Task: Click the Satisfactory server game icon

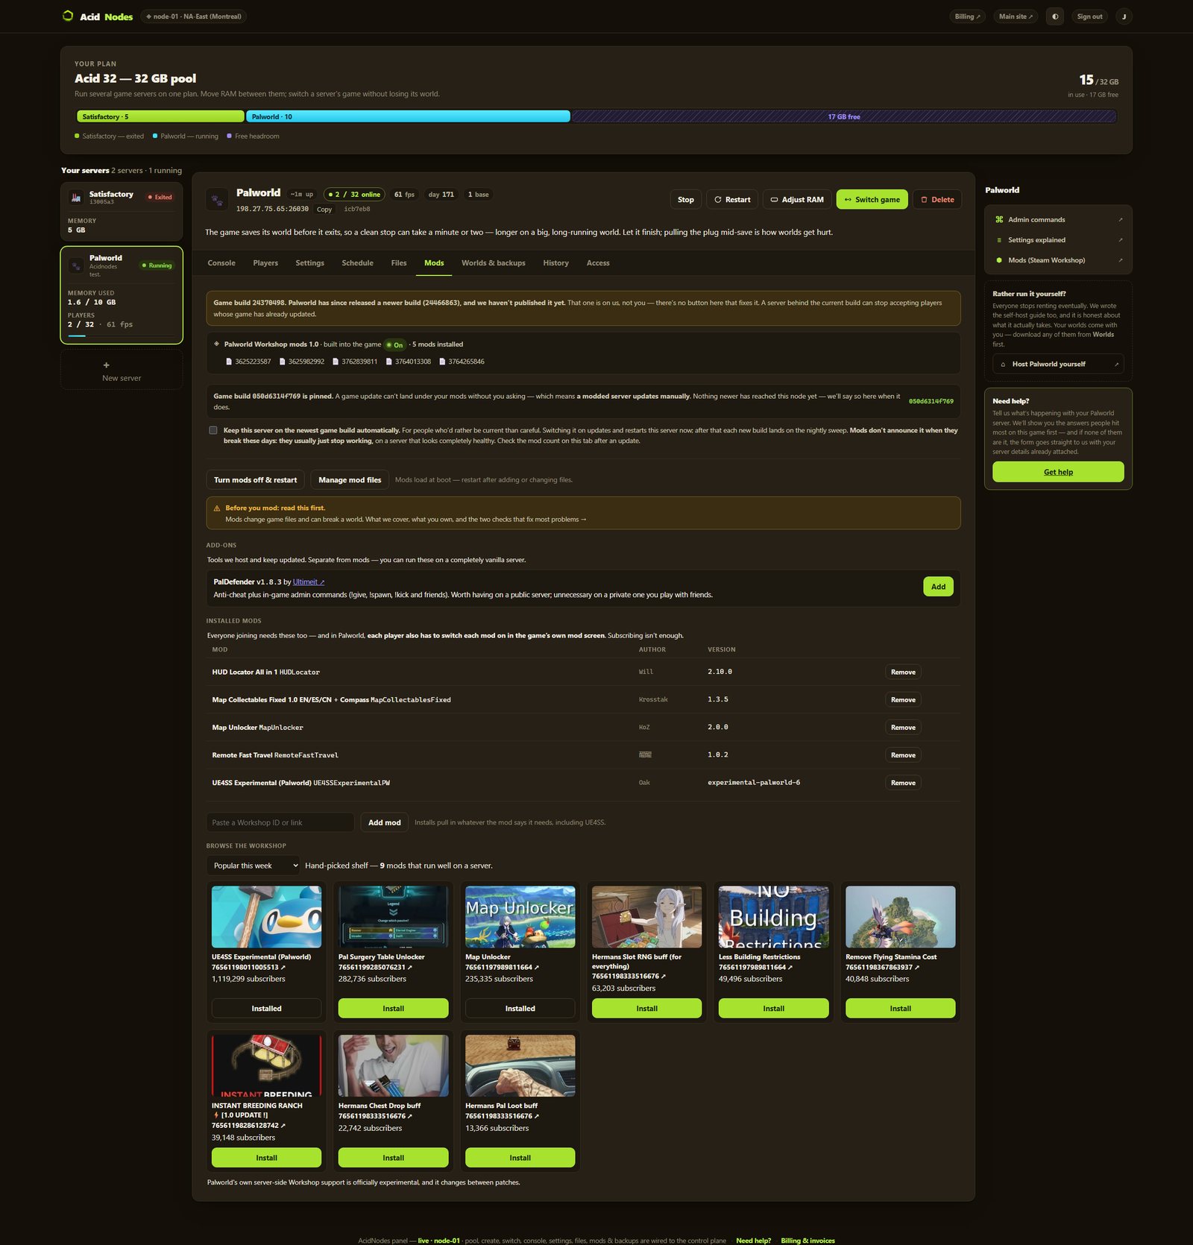Action: pos(75,198)
